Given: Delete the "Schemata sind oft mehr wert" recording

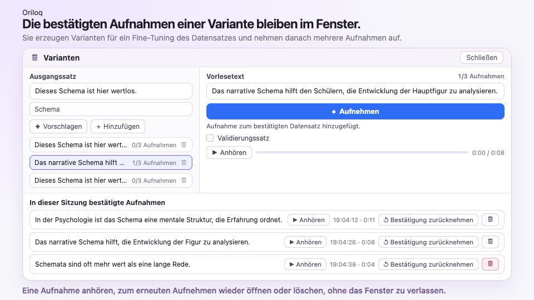Looking at the screenshot, I should pyautogui.click(x=491, y=264).
